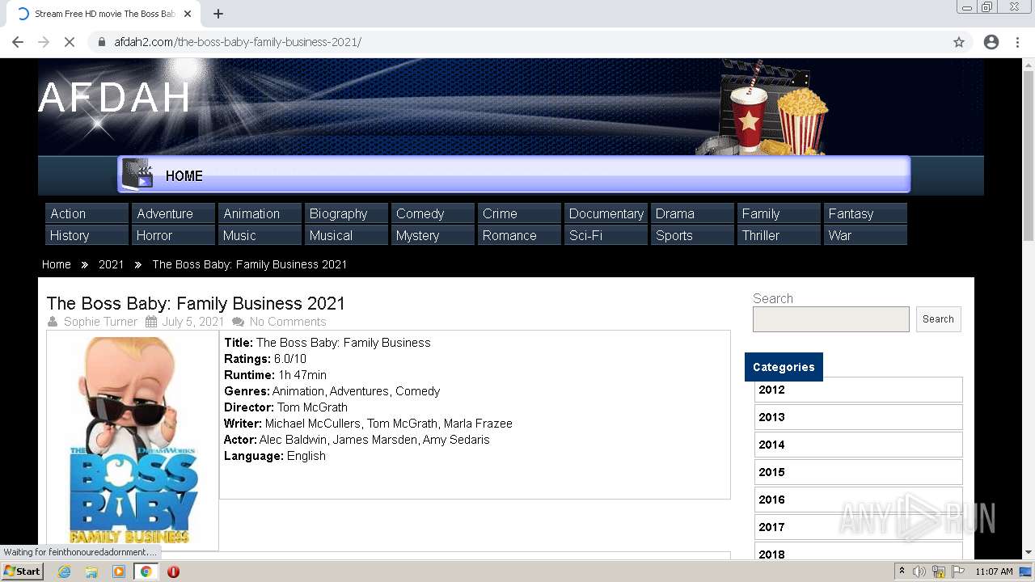
Task: Open author Sophie Turner's posts
Action: point(101,322)
